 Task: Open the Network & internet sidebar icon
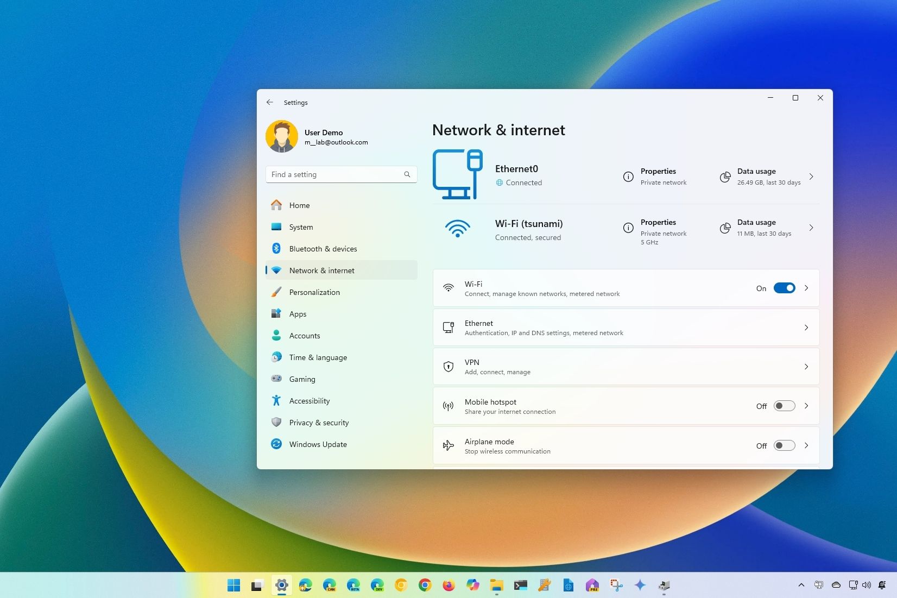277,270
